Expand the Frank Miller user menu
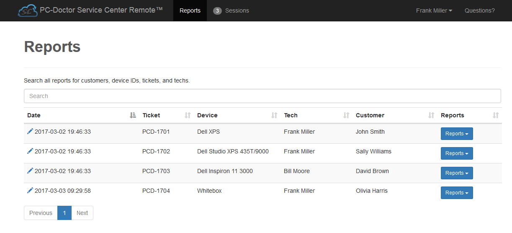Screen dimensions: 512x233 click(x=434, y=10)
